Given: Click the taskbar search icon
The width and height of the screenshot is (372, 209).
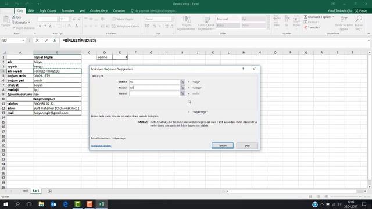Looking at the screenshot, I should point(17,204).
